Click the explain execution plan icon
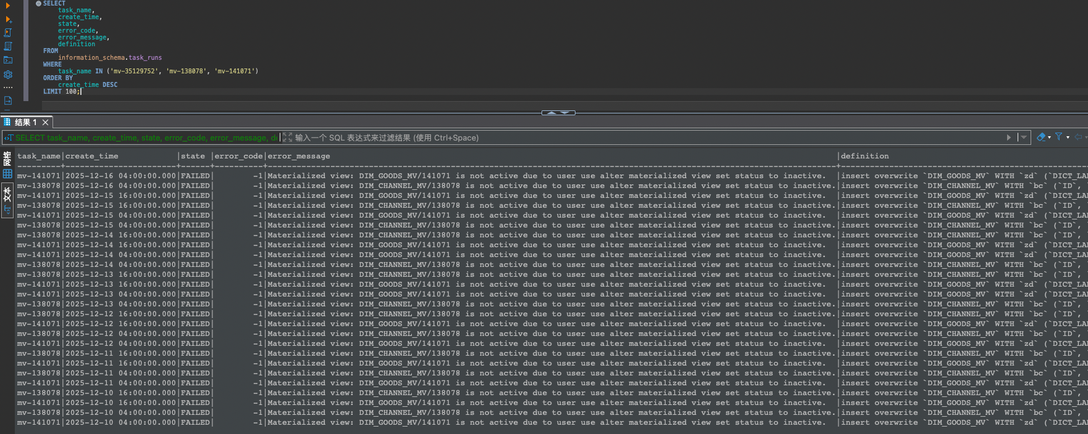This screenshot has width=1088, height=434. pyautogui.click(x=8, y=46)
